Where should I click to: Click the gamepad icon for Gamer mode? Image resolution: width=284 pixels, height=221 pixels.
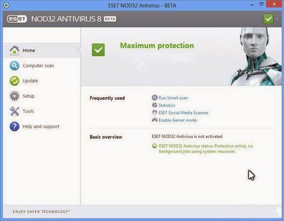tap(154, 120)
